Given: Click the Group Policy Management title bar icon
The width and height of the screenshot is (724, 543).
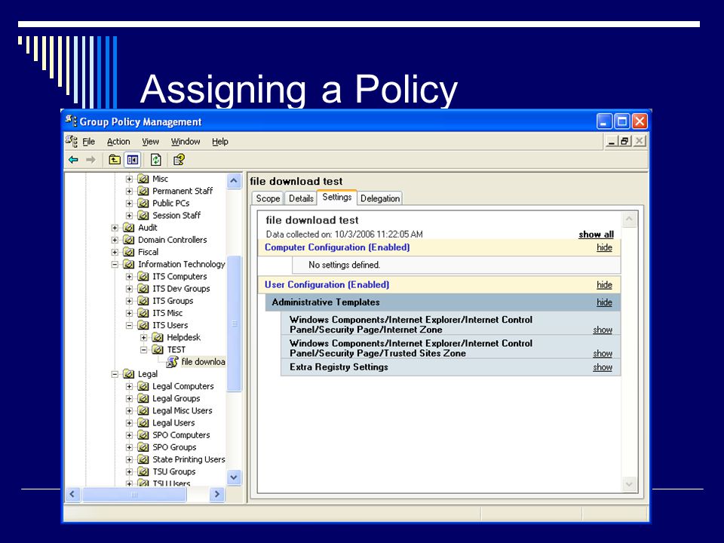Looking at the screenshot, I should tap(71, 121).
